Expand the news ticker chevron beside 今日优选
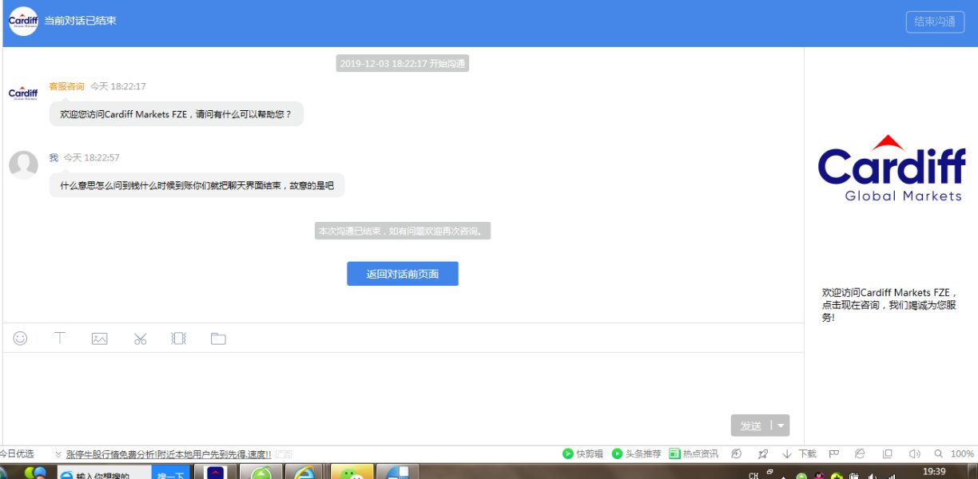The height and width of the screenshot is (479, 978). click(x=58, y=453)
